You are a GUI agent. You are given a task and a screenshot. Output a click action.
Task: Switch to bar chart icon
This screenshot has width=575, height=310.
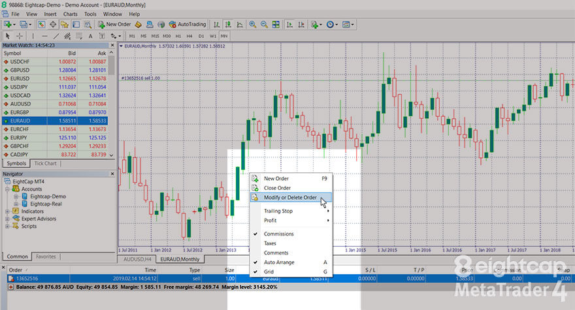click(x=217, y=25)
